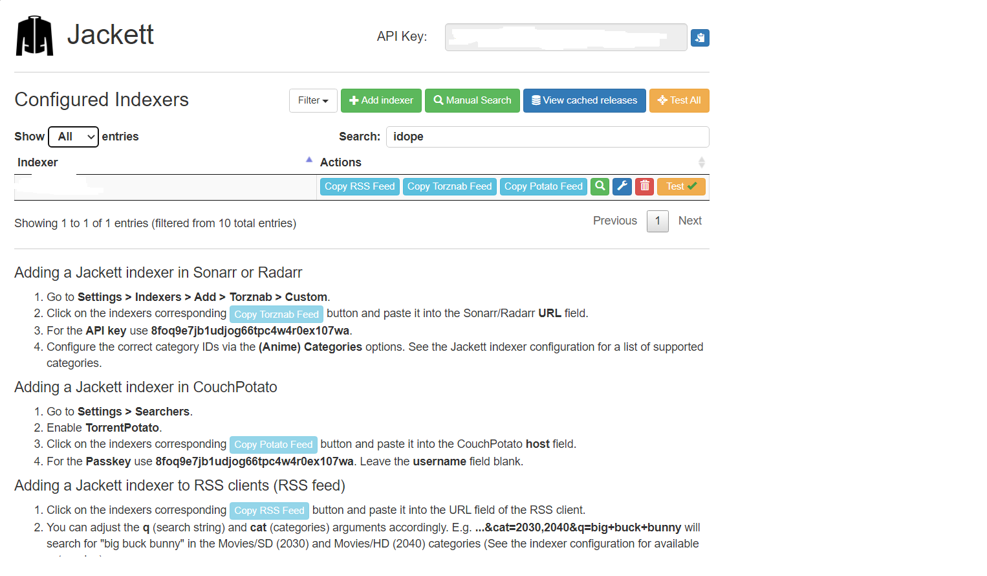
Task: Run test on the filtered indexer
Action: click(x=681, y=186)
